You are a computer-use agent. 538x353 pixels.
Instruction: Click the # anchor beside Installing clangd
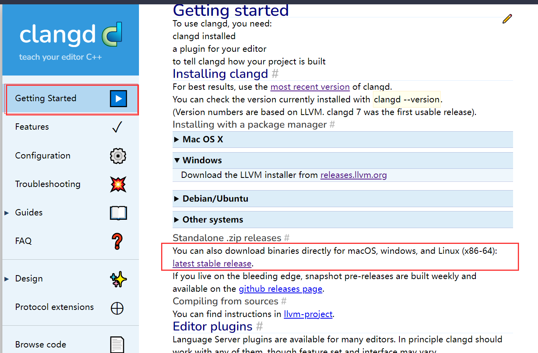tap(275, 74)
